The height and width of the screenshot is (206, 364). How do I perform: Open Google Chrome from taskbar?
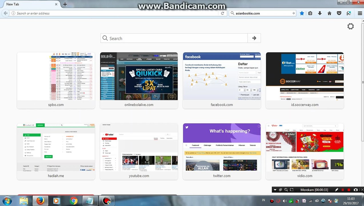click(x=73, y=201)
